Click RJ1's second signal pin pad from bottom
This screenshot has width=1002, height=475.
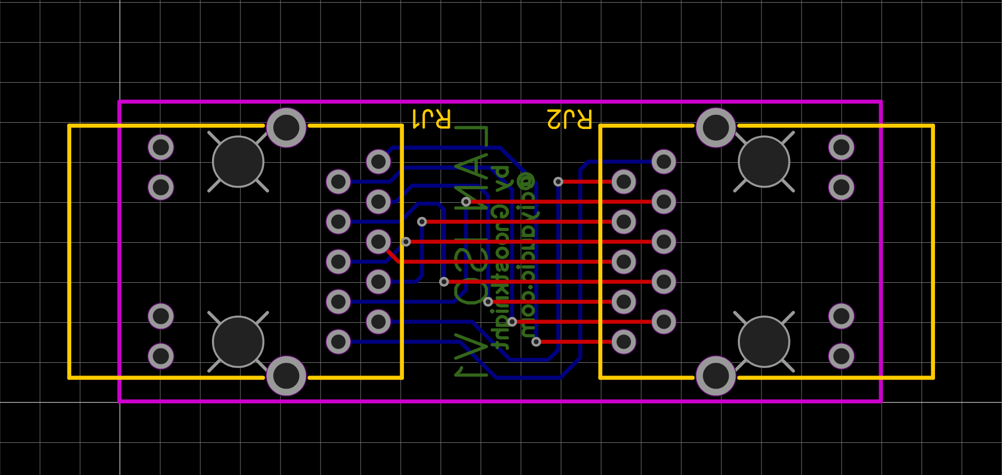click(379, 322)
